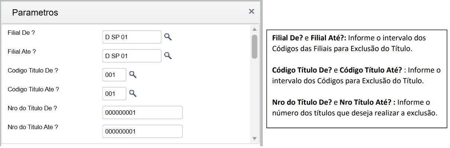The image size is (450, 148).
Task: Click the 'Codigo Titulo De ?' label
Action: [x=33, y=70]
